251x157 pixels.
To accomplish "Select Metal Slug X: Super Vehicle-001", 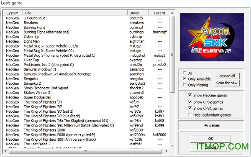I will click(x=86, y=51).
